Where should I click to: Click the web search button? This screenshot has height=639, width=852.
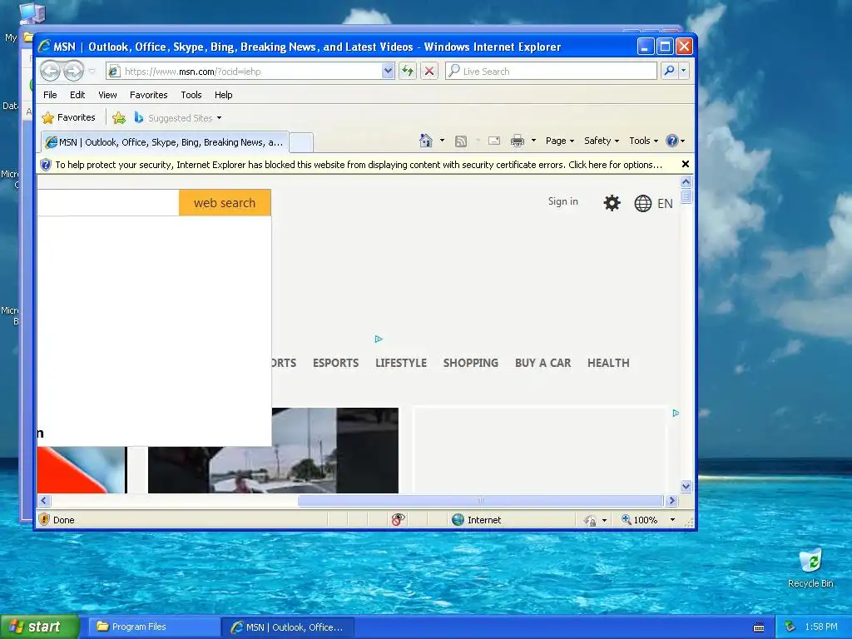pos(225,203)
